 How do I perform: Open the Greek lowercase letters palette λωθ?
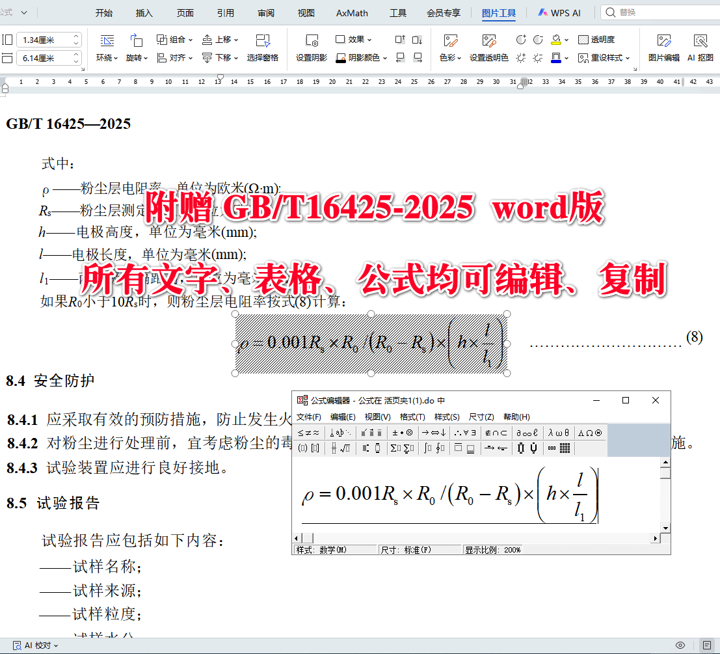click(557, 432)
